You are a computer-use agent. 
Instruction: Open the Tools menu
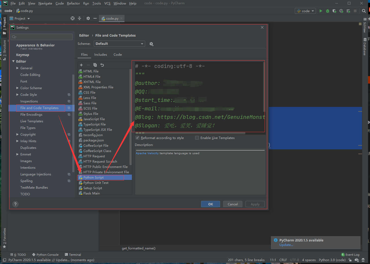pyautogui.click(x=96, y=3)
